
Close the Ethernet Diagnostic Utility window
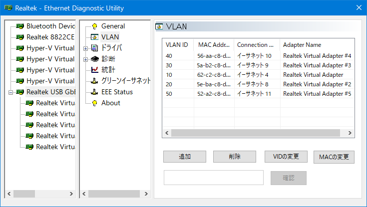coord(359,7)
